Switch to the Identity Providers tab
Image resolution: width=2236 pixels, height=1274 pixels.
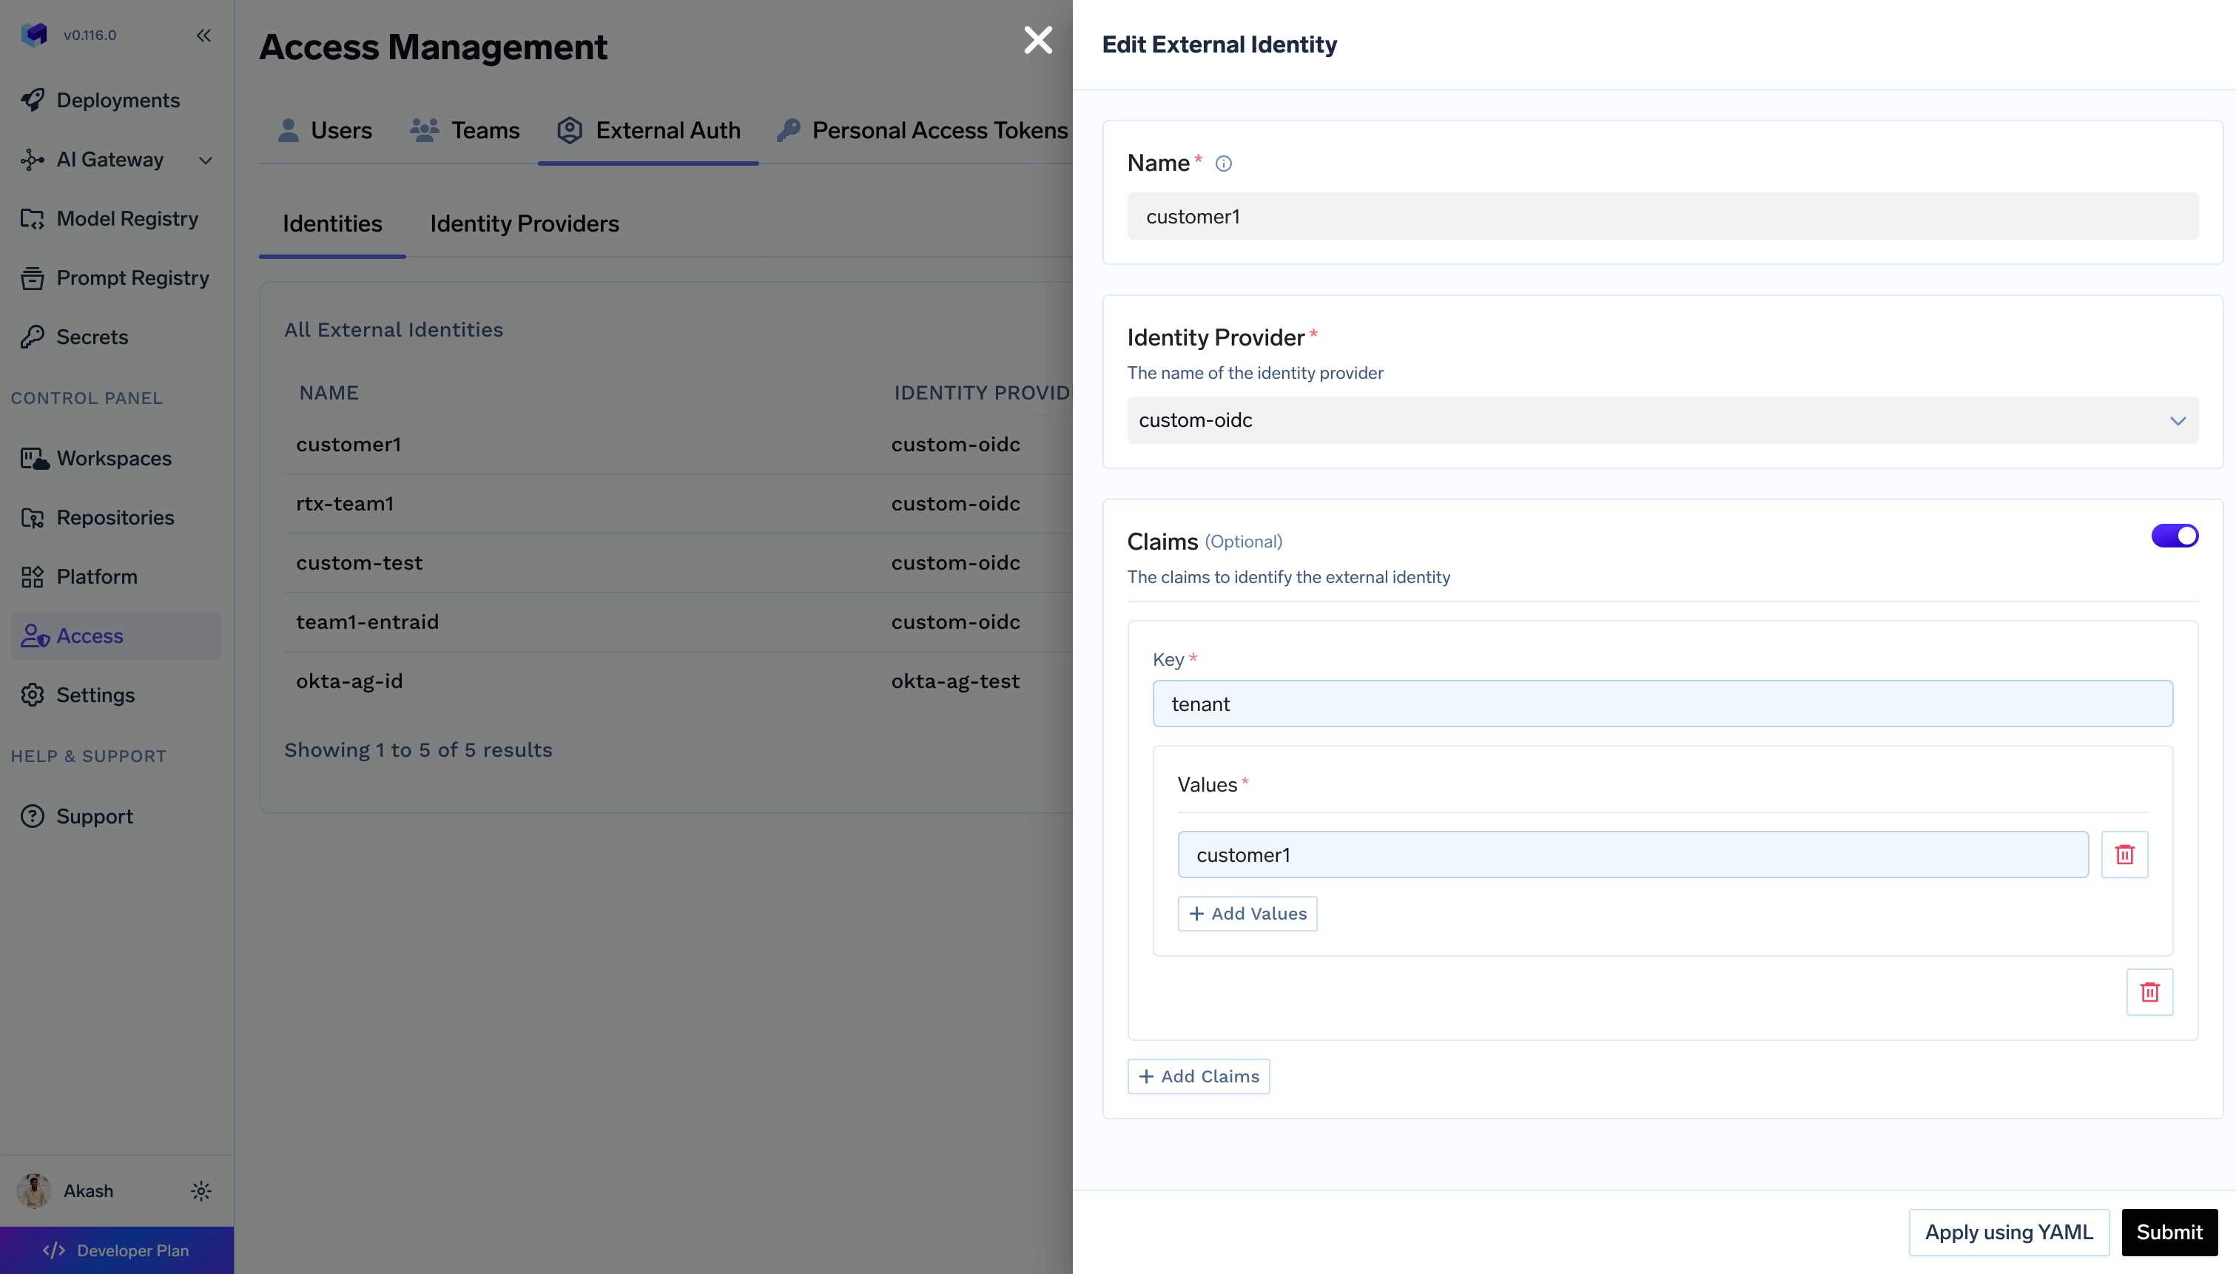(x=524, y=224)
